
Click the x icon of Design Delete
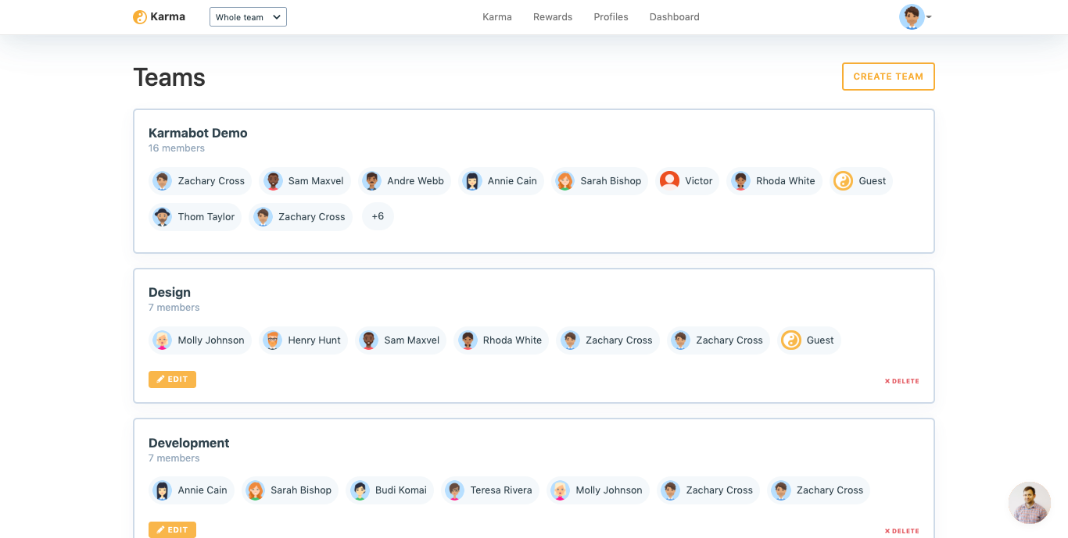(x=887, y=381)
